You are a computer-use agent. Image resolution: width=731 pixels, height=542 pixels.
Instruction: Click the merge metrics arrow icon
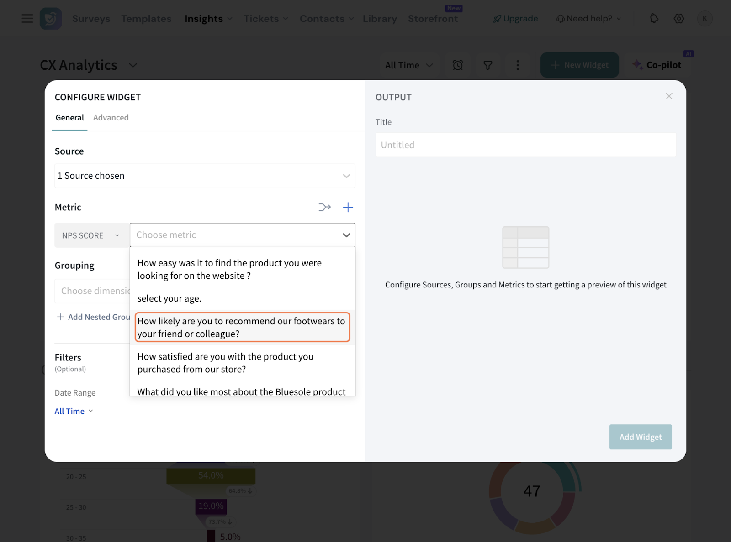point(324,208)
